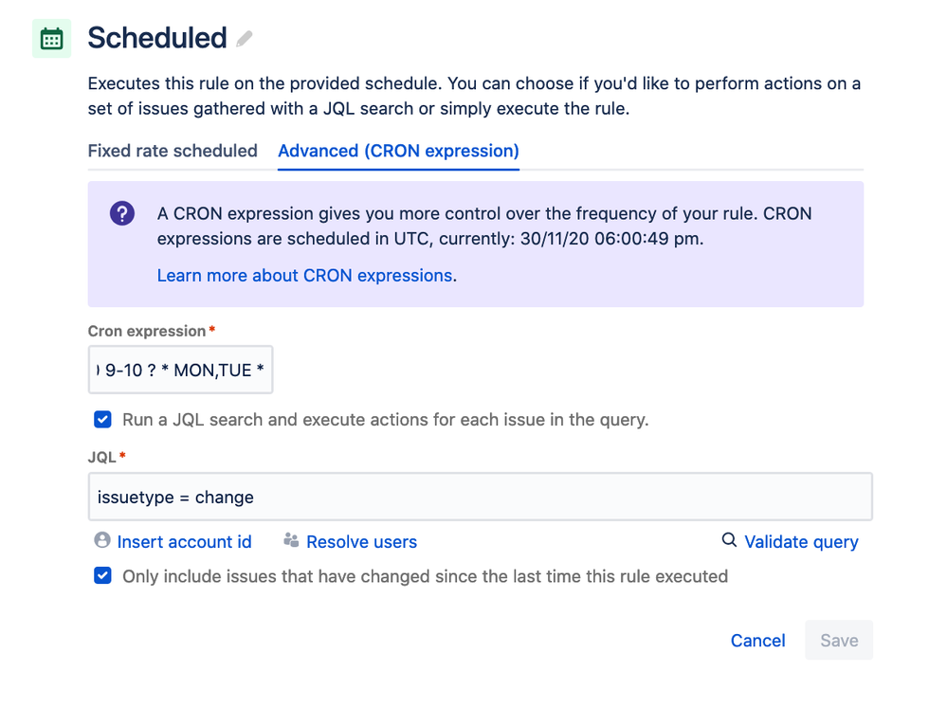This screenshot has width=947, height=707.
Task: Click the Insert account id link
Action: tap(184, 541)
